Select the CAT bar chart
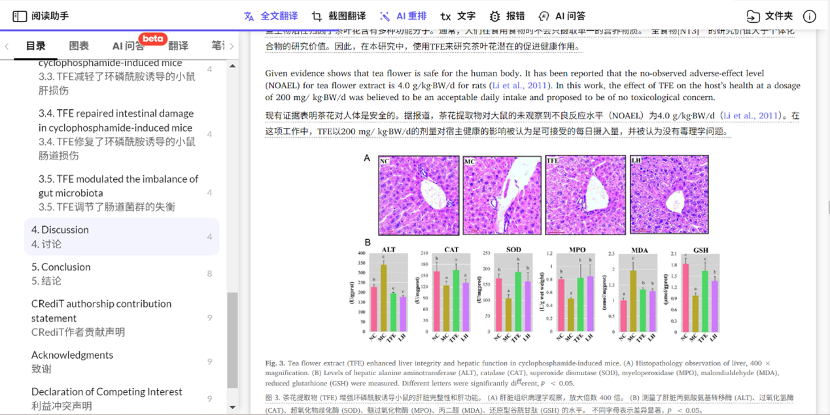 [443, 295]
